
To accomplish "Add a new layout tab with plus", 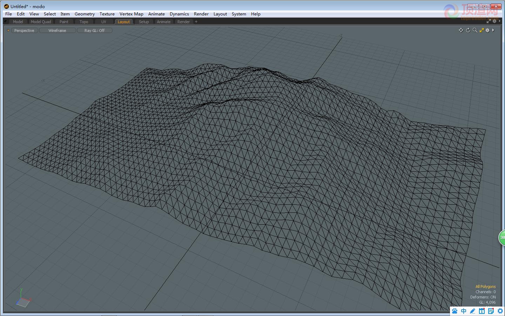I will pos(196,22).
